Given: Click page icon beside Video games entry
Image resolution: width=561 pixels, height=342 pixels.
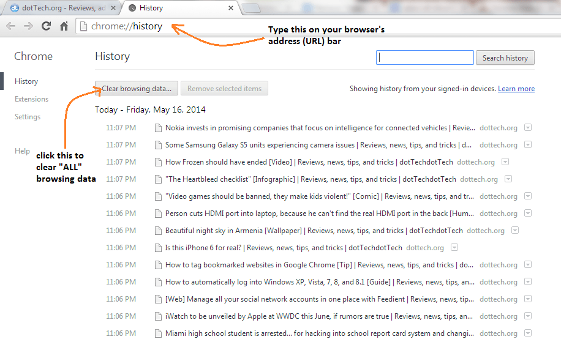Looking at the screenshot, I should (x=158, y=196).
